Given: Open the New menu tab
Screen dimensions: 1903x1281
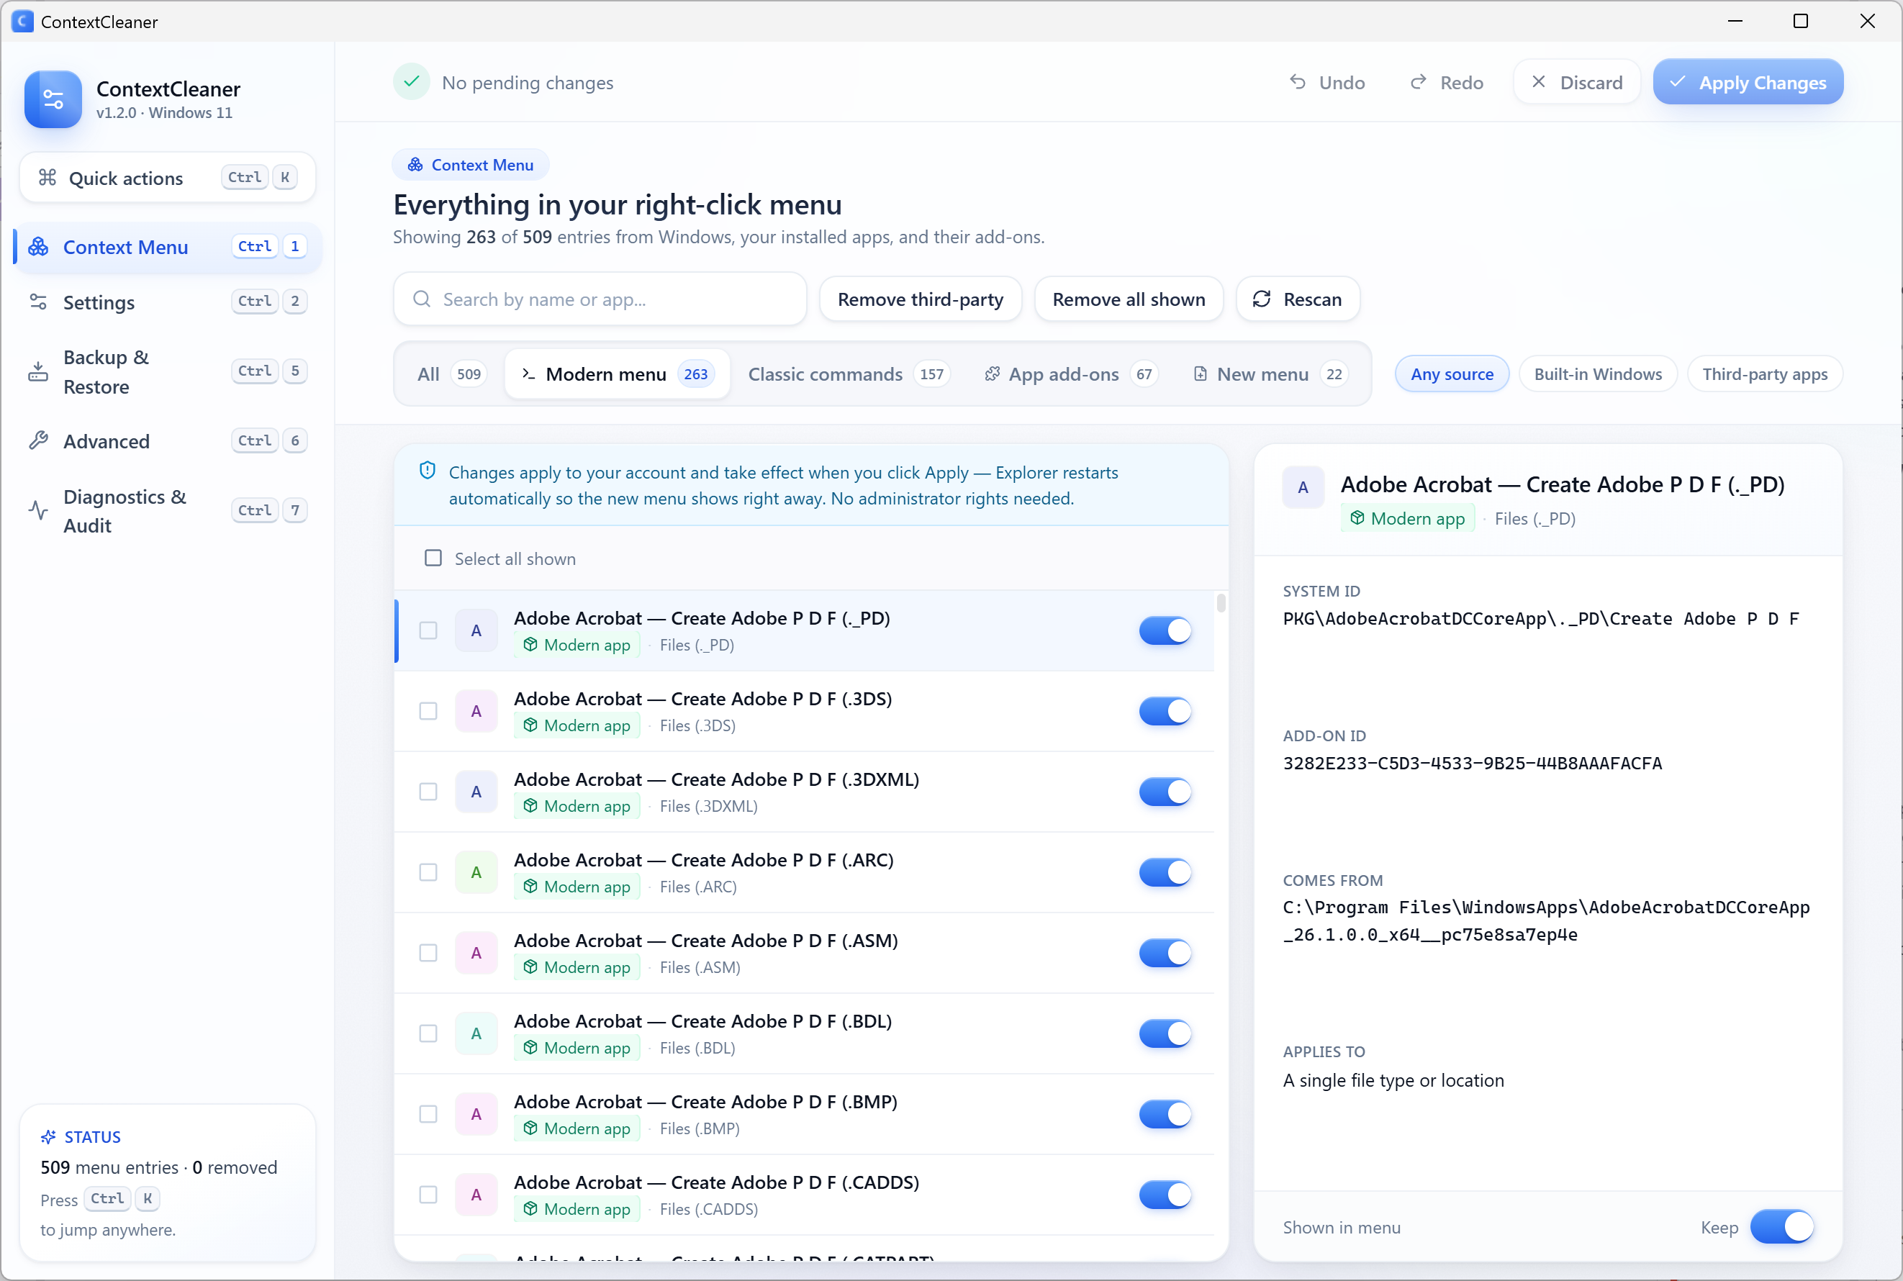Looking at the screenshot, I should tap(1270, 374).
